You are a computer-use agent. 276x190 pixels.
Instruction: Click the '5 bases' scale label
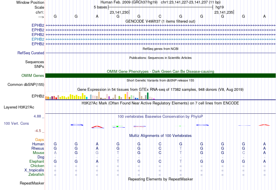click(x=100, y=7)
